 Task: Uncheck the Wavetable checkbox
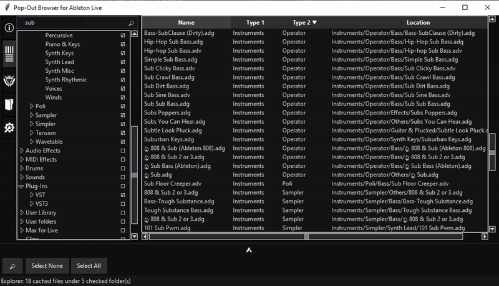[123, 142]
